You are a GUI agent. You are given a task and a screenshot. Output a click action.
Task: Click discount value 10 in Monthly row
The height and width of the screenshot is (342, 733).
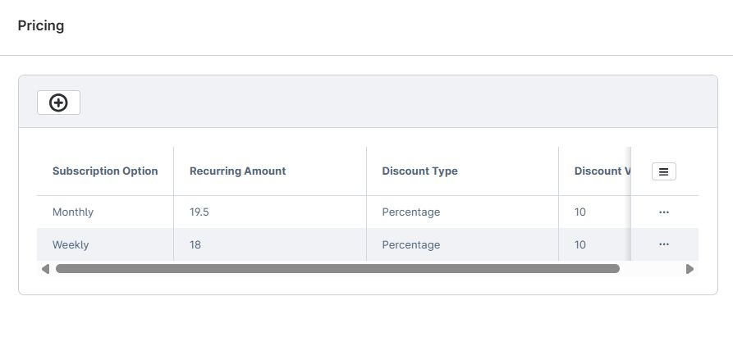pos(580,212)
